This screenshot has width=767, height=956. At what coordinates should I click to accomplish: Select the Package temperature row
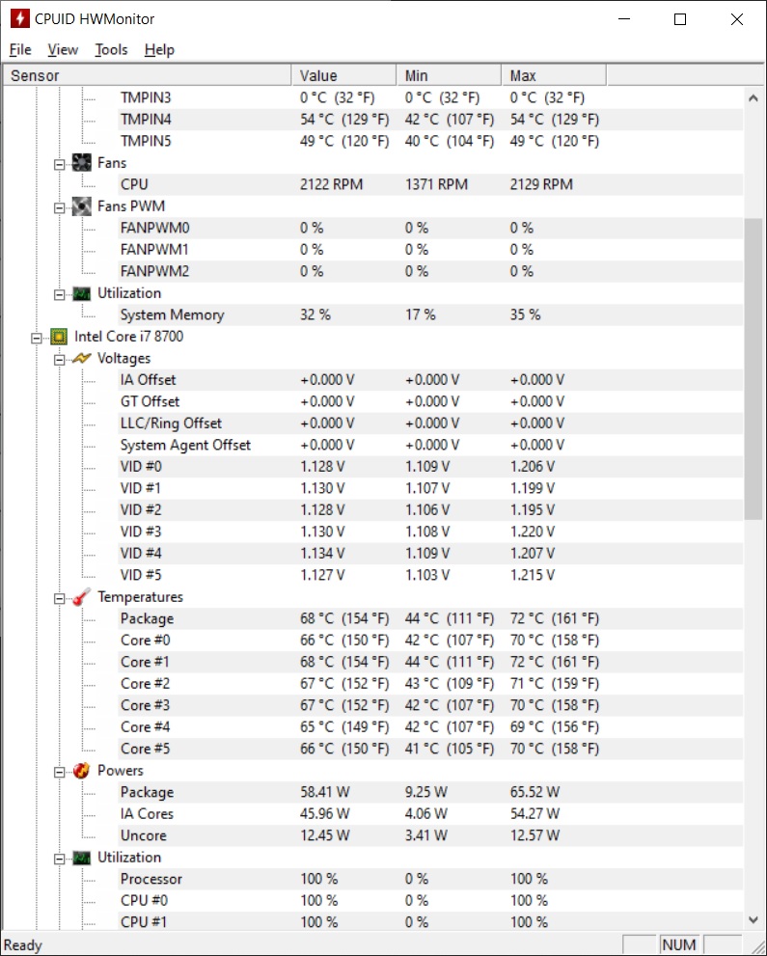tap(147, 618)
